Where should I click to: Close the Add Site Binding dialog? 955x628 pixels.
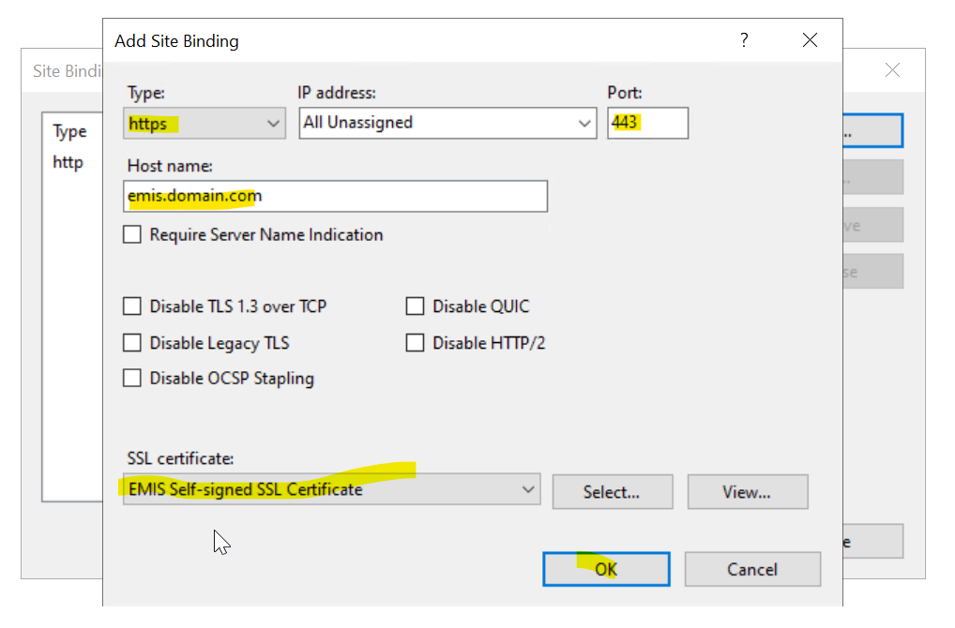[x=810, y=40]
